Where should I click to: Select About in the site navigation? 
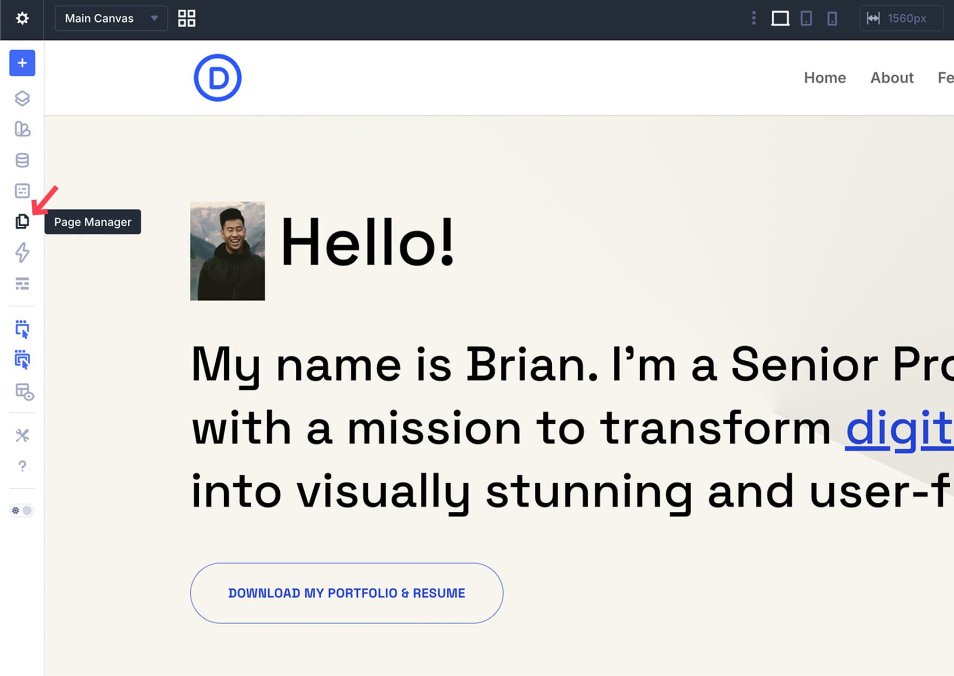tap(892, 77)
